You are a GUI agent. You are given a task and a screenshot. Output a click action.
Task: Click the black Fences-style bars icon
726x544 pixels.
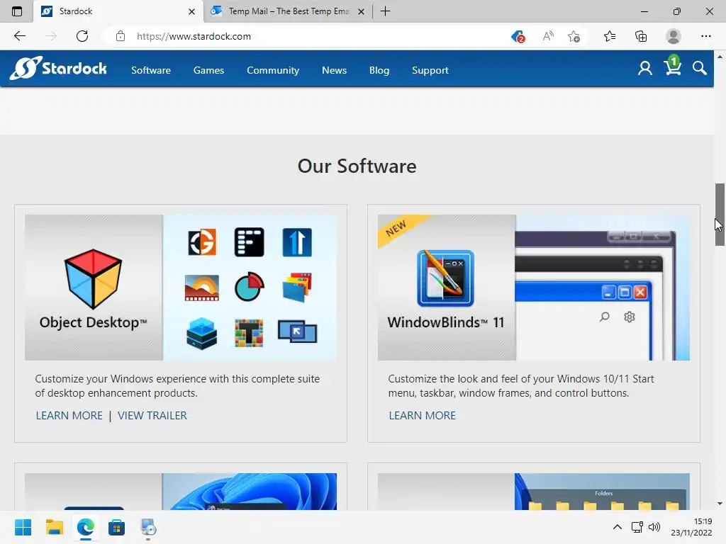[249, 242]
